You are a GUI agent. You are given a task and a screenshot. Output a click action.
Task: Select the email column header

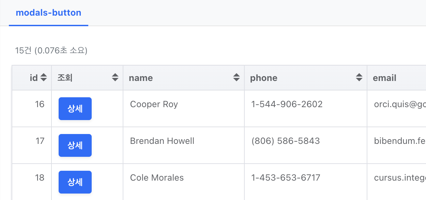coord(384,78)
